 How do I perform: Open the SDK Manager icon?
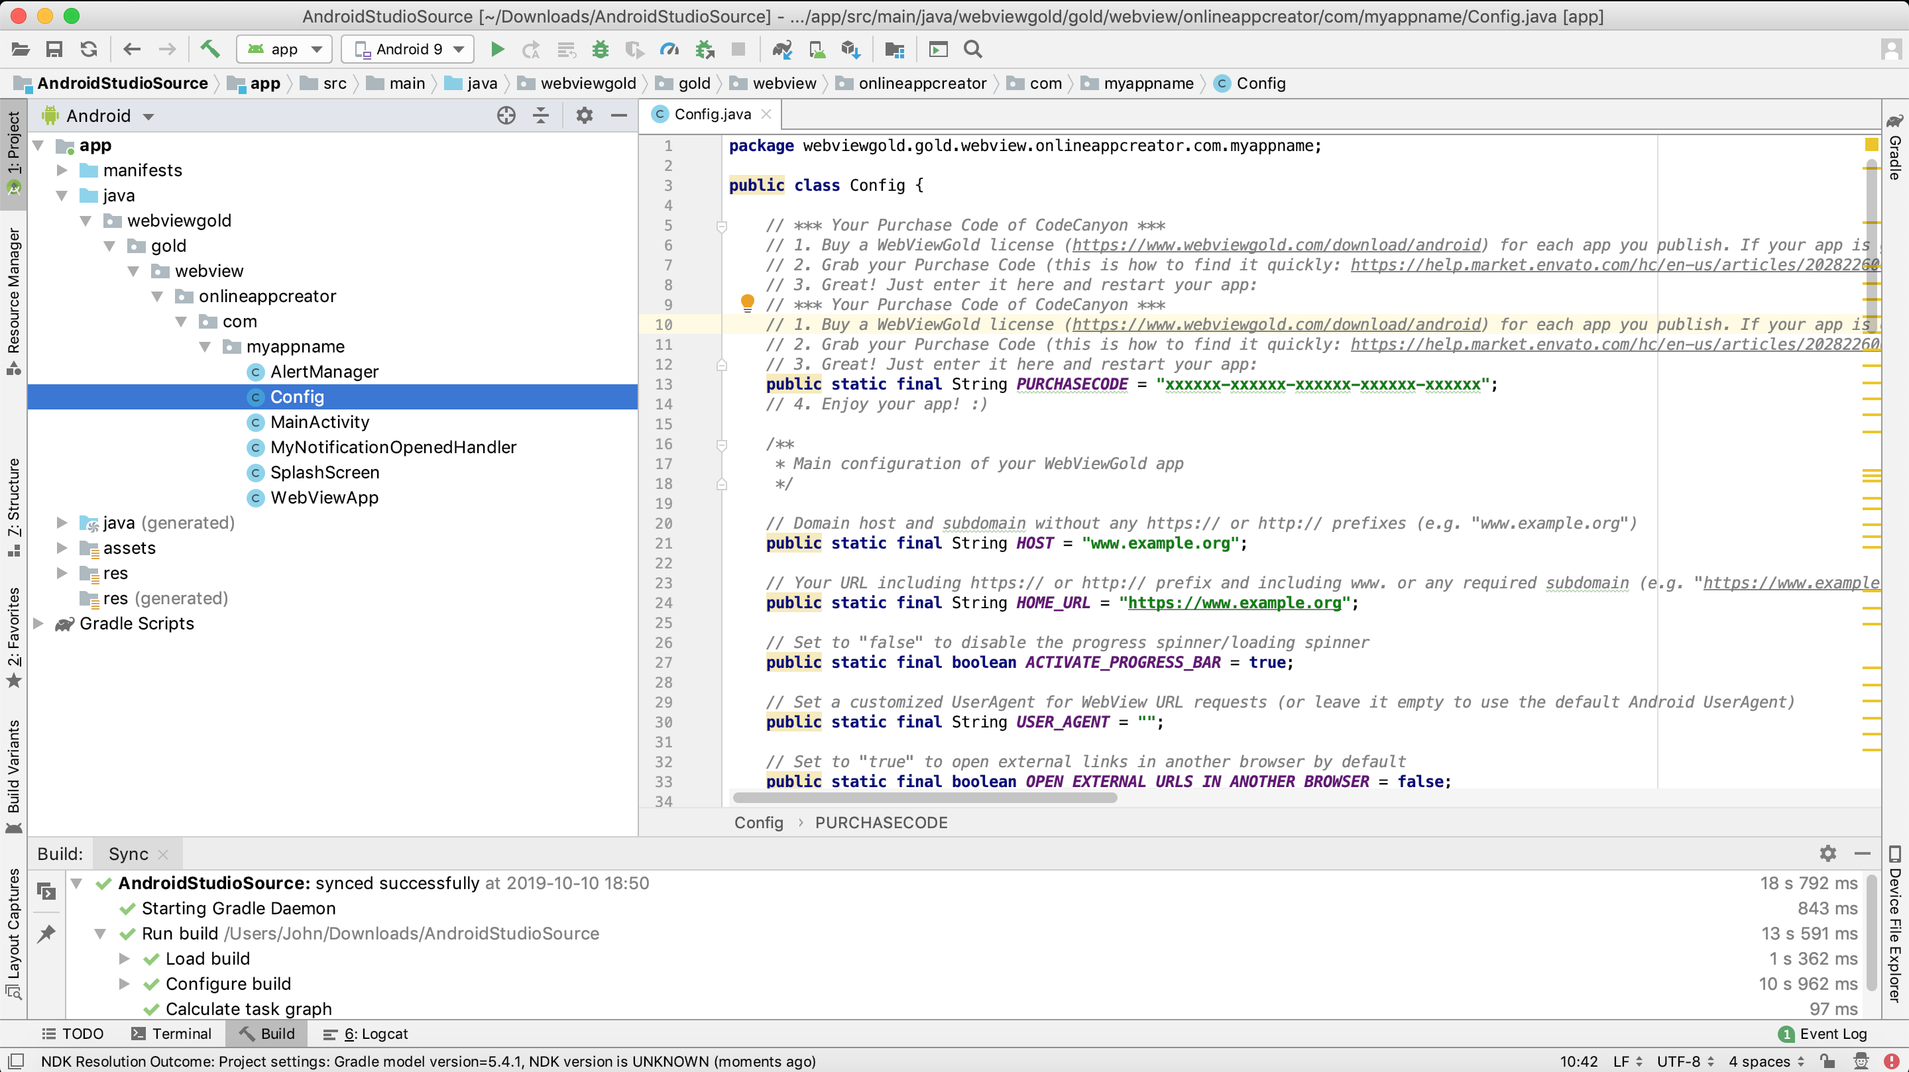click(850, 50)
